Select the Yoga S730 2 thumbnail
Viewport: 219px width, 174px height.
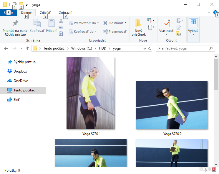tap(172, 105)
